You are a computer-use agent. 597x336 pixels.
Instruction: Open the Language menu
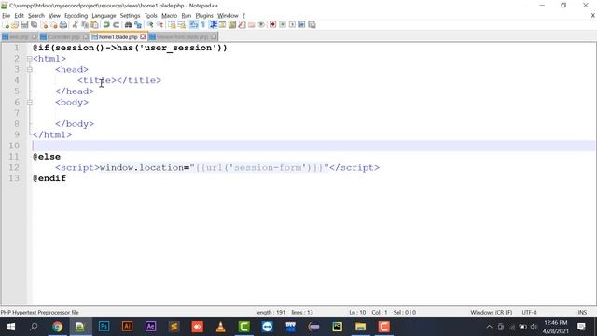[x=104, y=16]
